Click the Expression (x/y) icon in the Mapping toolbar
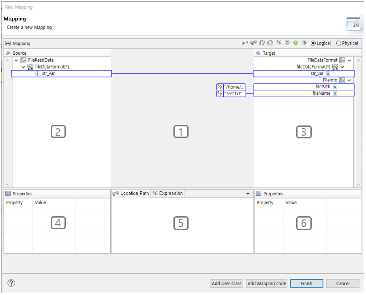 tap(278, 43)
